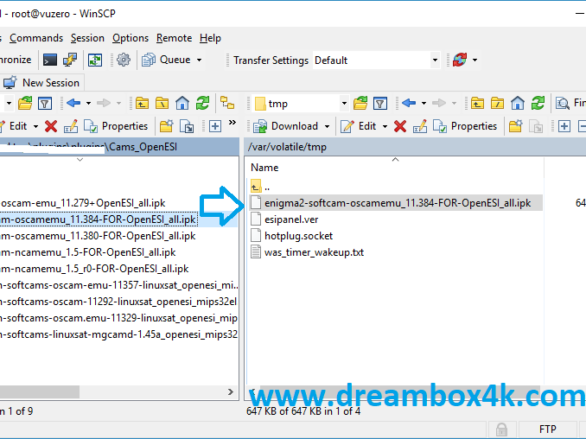Refresh the local panel

202,103
